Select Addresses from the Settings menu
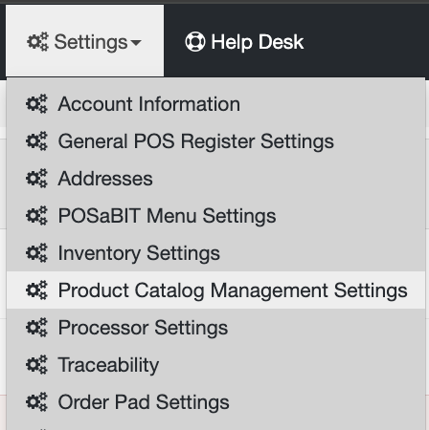The image size is (429, 430). coord(215,179)
